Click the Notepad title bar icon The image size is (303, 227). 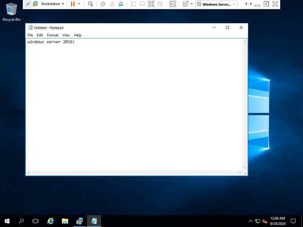pos(30,27)
